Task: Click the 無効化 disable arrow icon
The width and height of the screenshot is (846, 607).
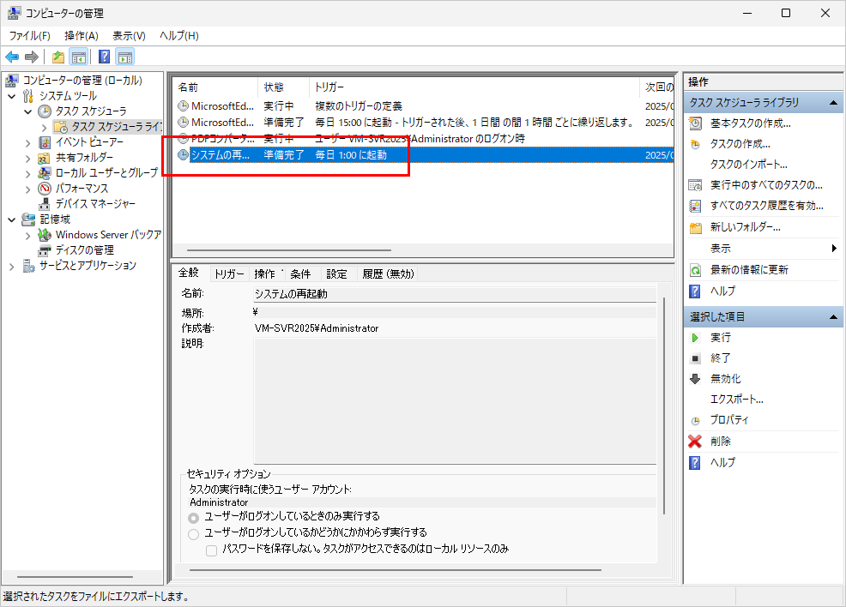Action: pos(695,379)
